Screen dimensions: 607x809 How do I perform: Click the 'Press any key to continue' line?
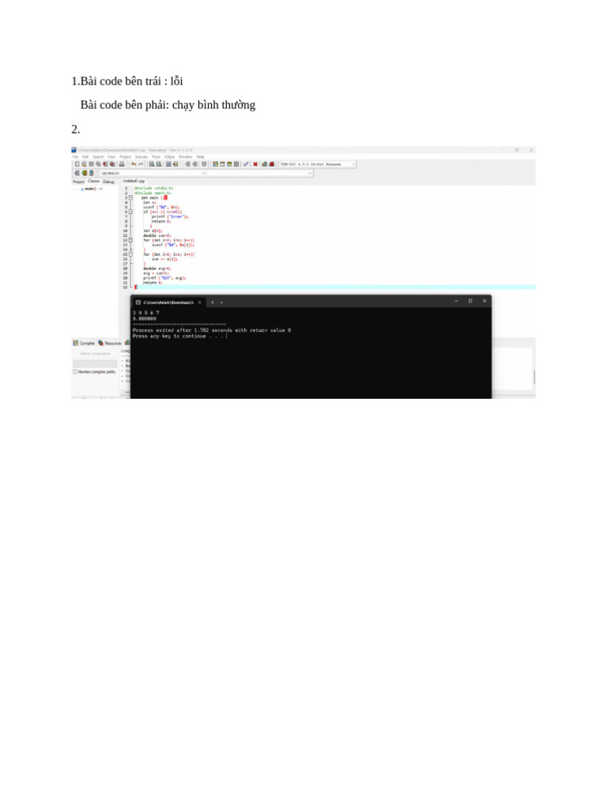pyautogui.click(x=179, y=336)
